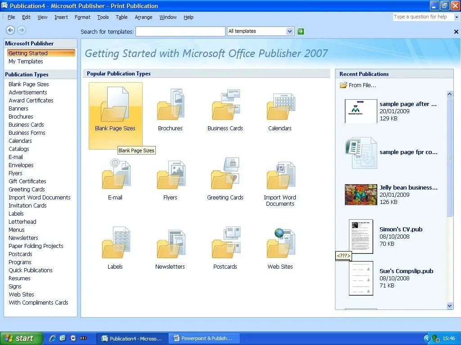Click From File... link
Screen dimensions: 461x345
[x=362, y=85]
